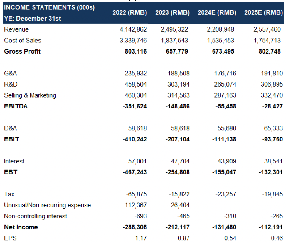Click the D&A row label
This screenshot has height=243, width=286.
[x=11, y=128]
